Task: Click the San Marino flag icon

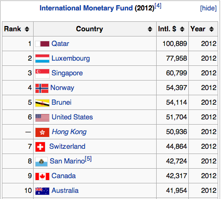Action: 41,162
